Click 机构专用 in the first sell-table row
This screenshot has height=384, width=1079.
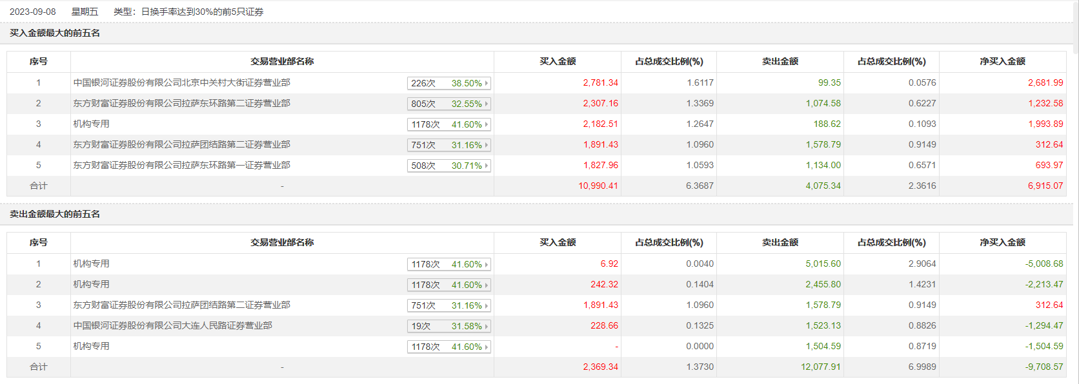pos(91,264)
